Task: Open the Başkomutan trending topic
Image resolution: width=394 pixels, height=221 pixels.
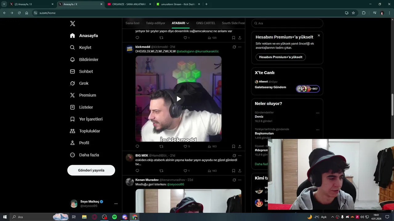Action: 264,134
